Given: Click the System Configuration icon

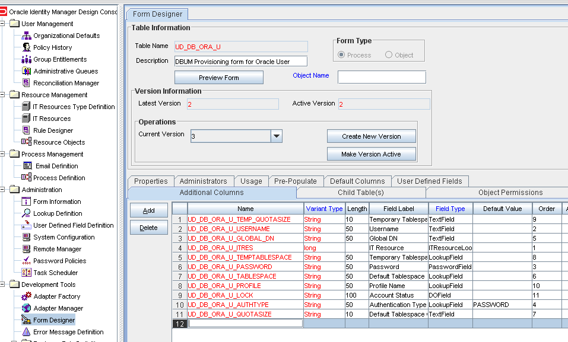Looking at the screenshot, I should click(x=27, y=237).
